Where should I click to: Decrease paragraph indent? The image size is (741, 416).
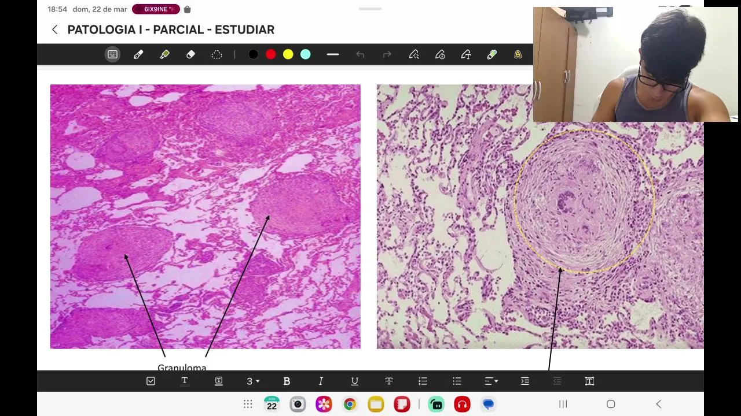pyautogui.click(x=557, y=381)
